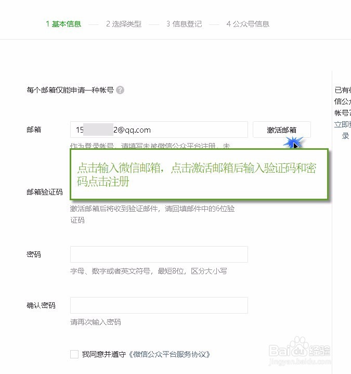Select step 3 信息登记
This screenshot has height=374, width=351.
tap(184, 24)
